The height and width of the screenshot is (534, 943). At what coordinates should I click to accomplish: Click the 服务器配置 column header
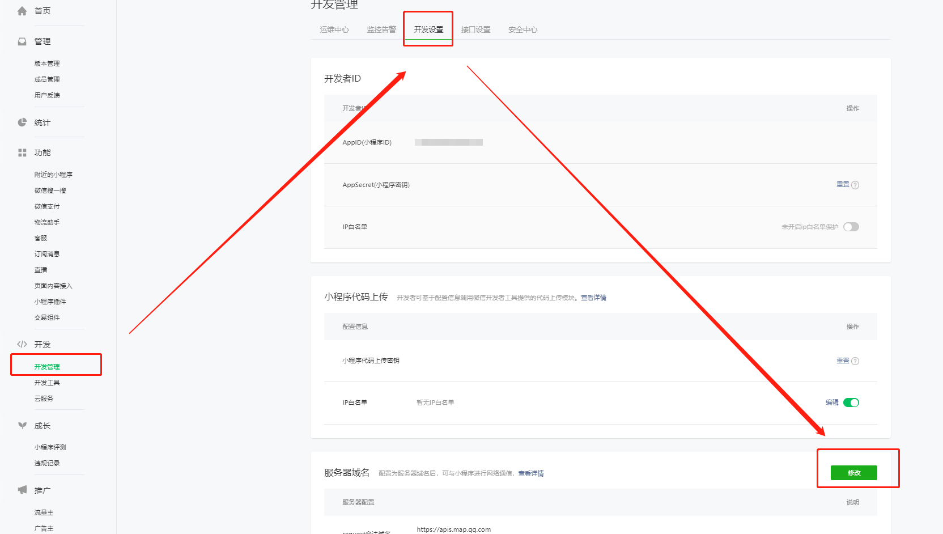[x=358, y=502]
